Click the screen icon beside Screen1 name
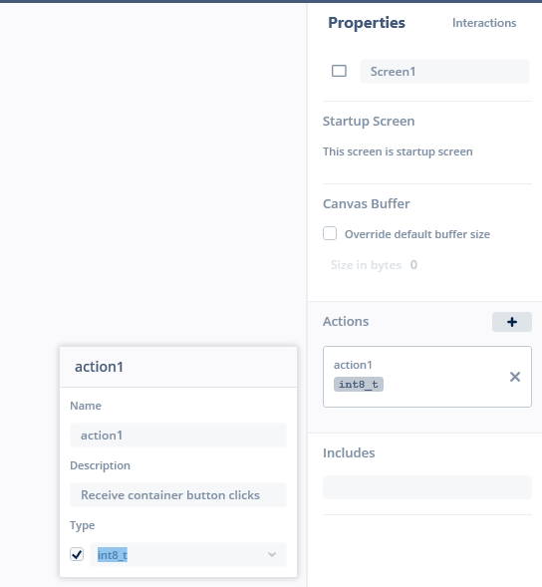Viewport: 542px width, 587px height. (x=339, y=71)
